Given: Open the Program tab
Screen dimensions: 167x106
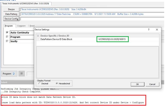Looking at the screenshot, I should point(9,26).
